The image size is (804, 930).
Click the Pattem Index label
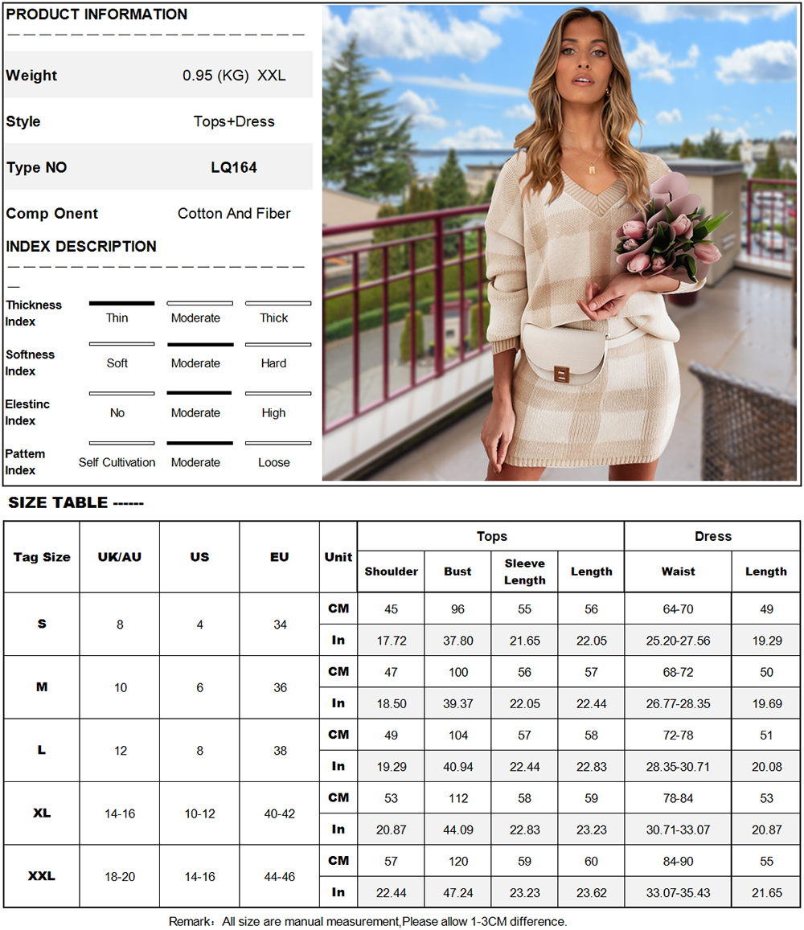pyautogui.click(x=25, y=462)
